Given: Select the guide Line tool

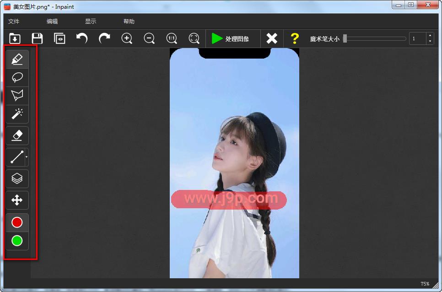Looking at the screenshot, I should [x=16, y=157].
